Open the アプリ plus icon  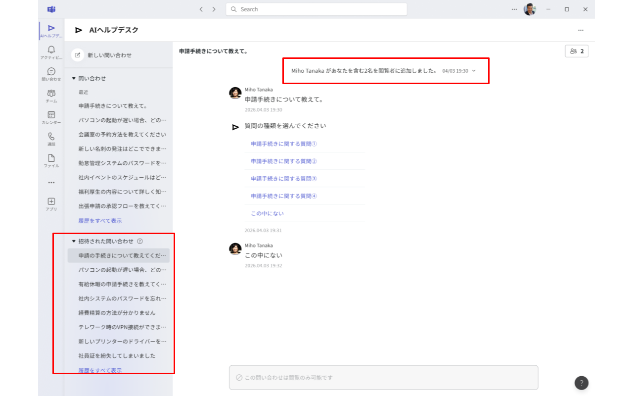pyautogui.click(x=51, y=204)
